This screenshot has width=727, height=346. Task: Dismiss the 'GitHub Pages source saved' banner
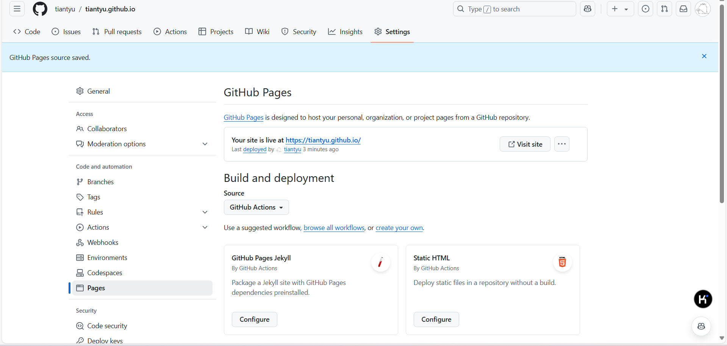[x=704, y=56]
